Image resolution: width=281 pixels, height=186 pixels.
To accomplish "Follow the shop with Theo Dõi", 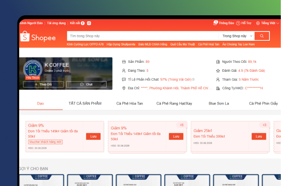I will (43, 85).
